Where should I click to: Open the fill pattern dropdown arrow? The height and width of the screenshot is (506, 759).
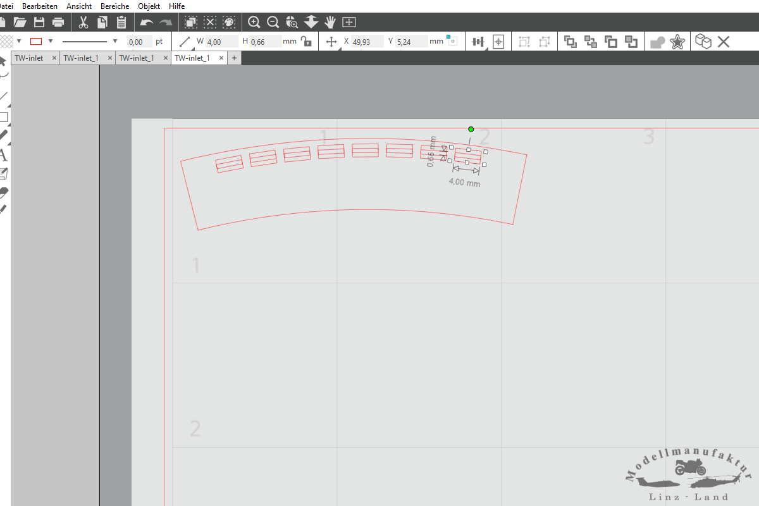pyautogui.click(x=19, y=41)
